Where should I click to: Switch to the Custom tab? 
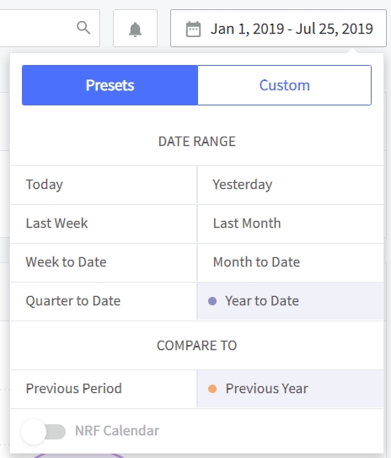(285, 85)
